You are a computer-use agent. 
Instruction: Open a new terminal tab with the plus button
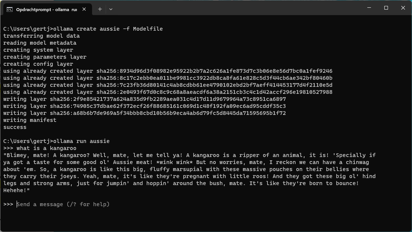click(x=100, y=9)
